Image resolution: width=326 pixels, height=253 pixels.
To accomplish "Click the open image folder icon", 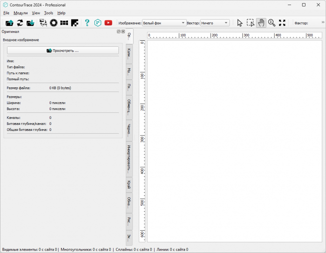I will click(x=9, y=23).
